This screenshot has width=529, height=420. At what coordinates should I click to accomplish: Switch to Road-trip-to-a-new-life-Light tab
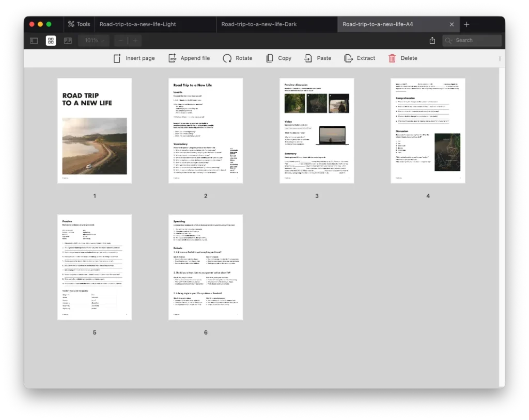(137, 24)
